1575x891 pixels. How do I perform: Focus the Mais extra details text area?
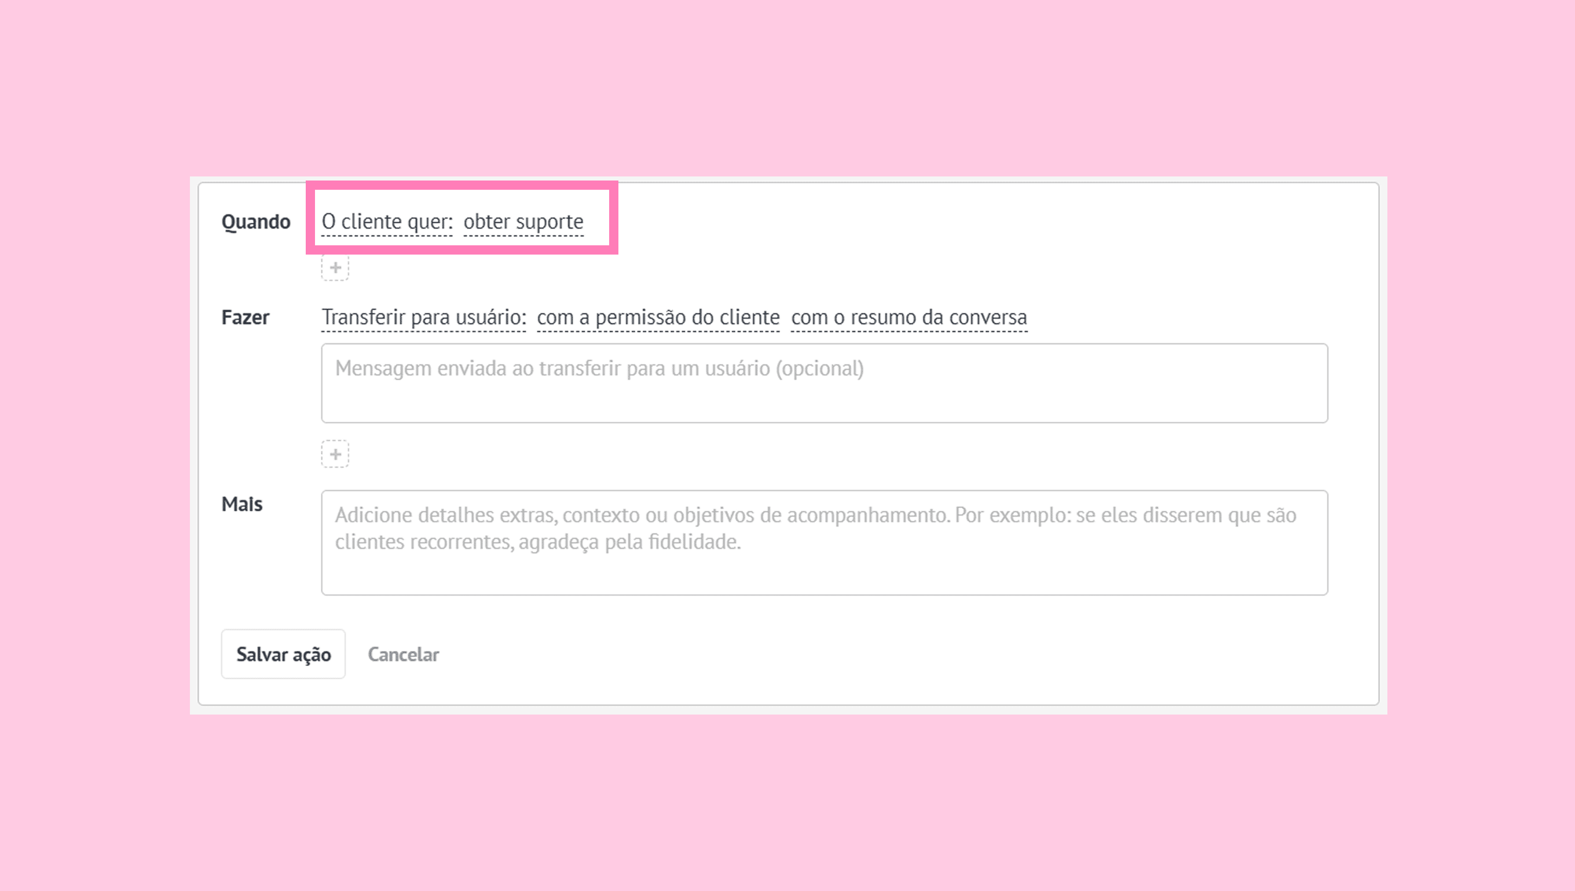tap(824, 543)
